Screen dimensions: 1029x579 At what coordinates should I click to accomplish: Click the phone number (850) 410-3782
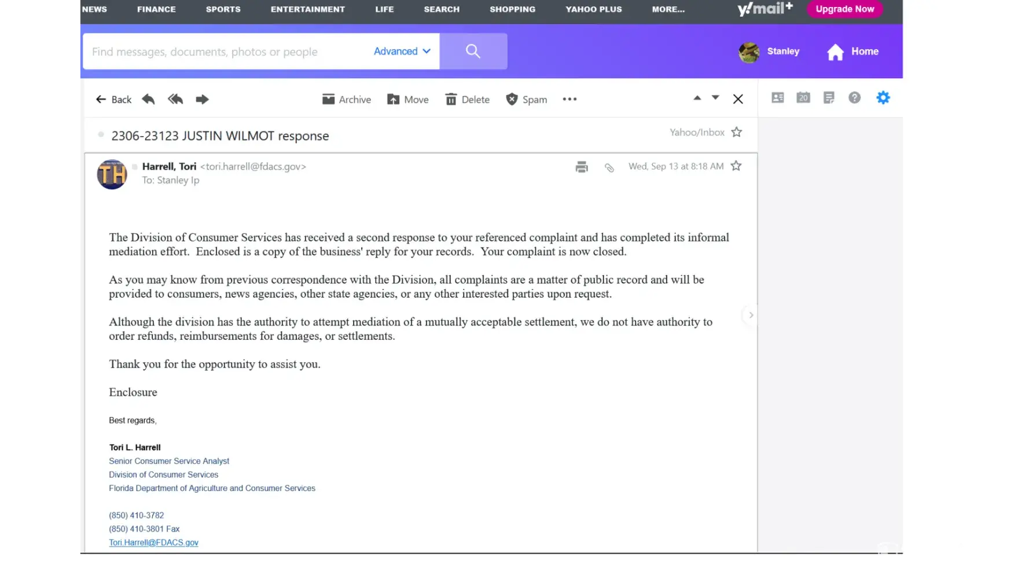[137, 515]
